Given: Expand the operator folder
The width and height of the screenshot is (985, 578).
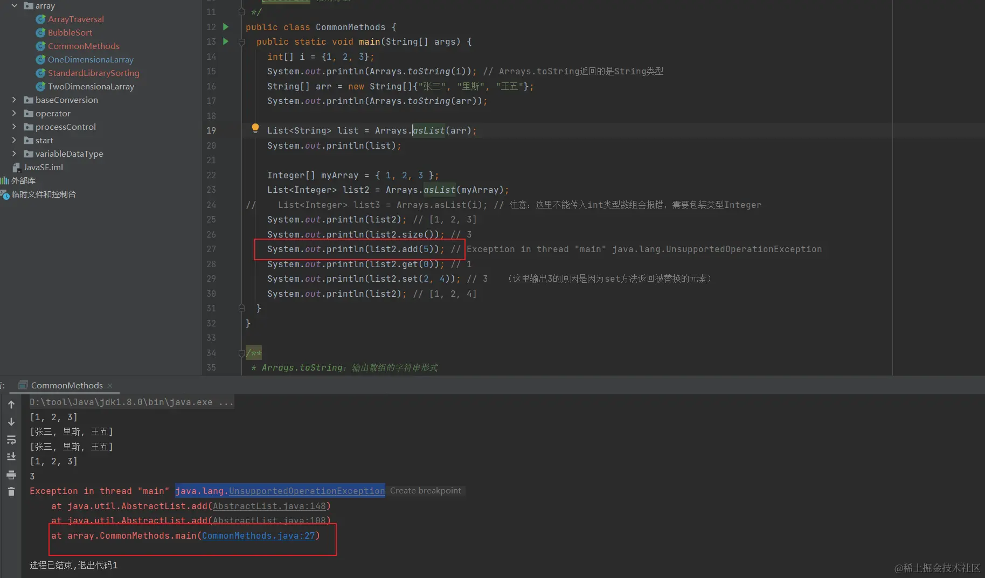Looking at the screenshot, I should tap(15, 114).
